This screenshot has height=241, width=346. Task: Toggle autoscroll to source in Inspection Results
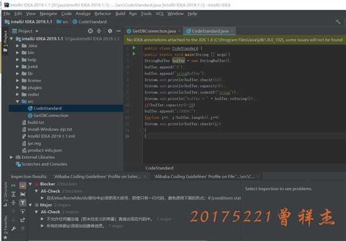coord(22,211)
